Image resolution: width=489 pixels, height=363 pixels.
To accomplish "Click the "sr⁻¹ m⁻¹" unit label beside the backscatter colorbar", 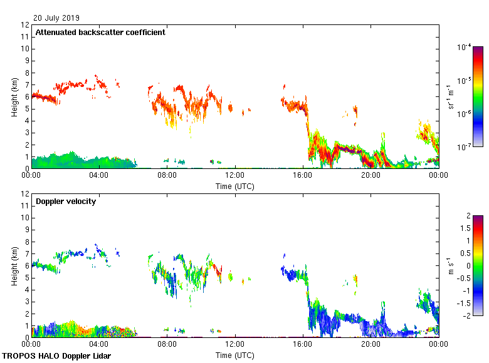I will [451, 96].
